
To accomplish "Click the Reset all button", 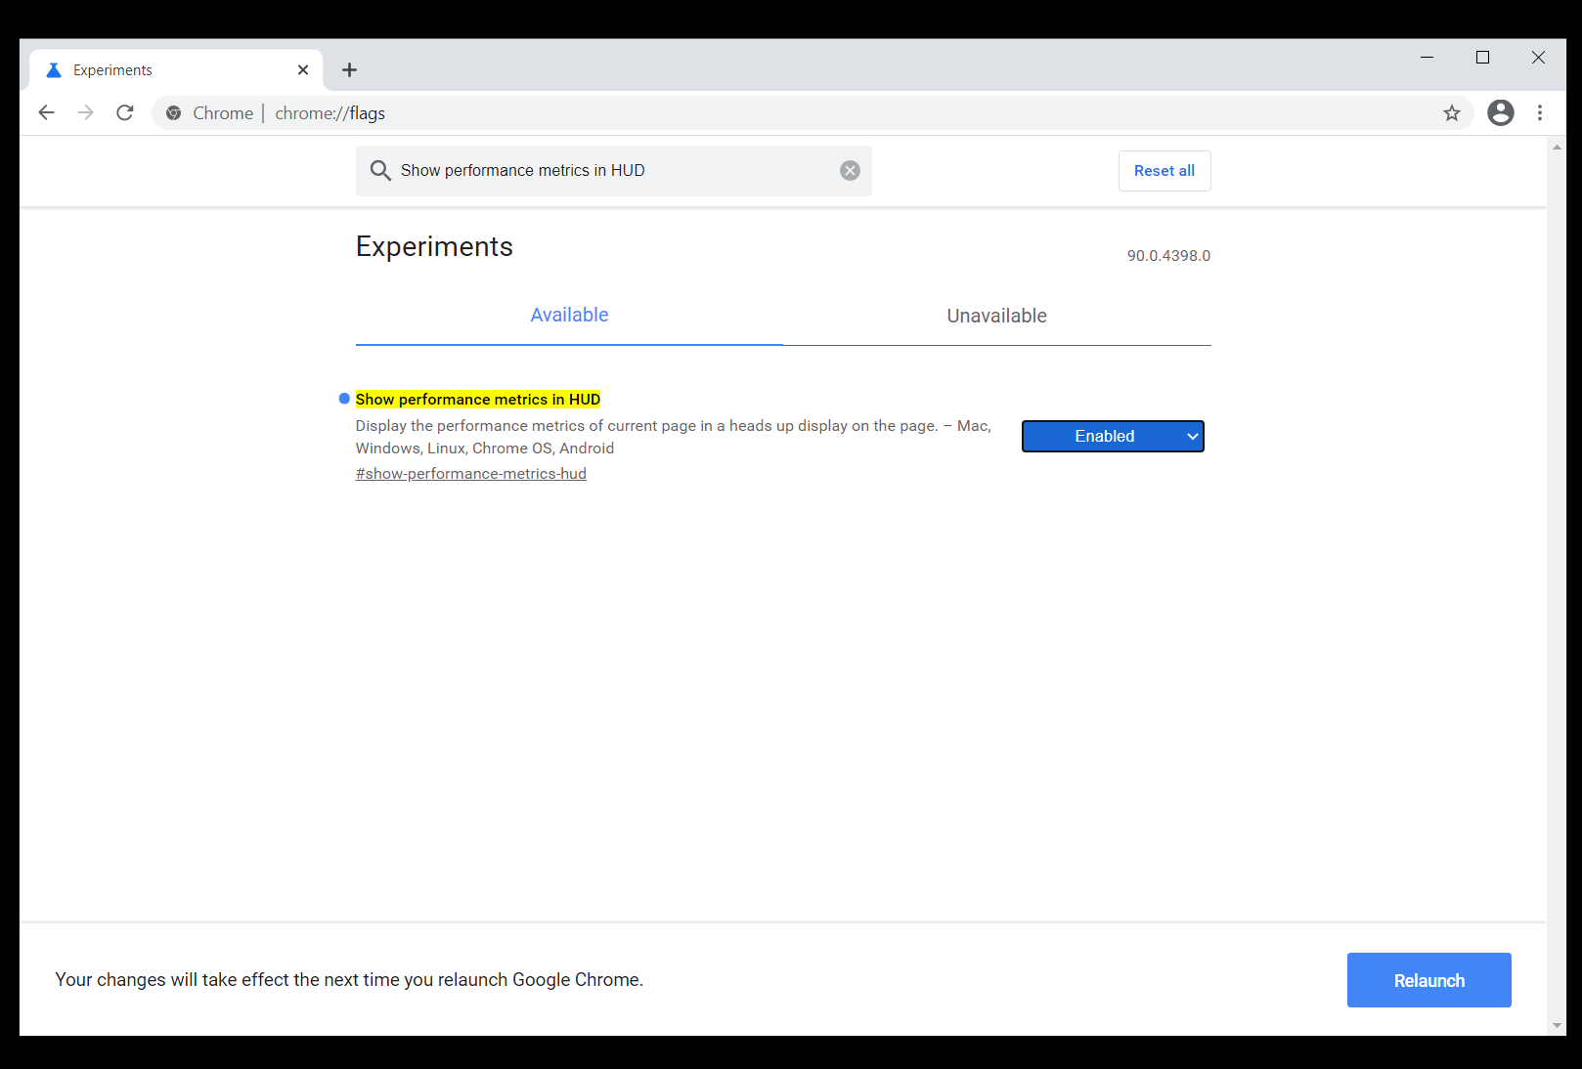I will coord(1164,170).
